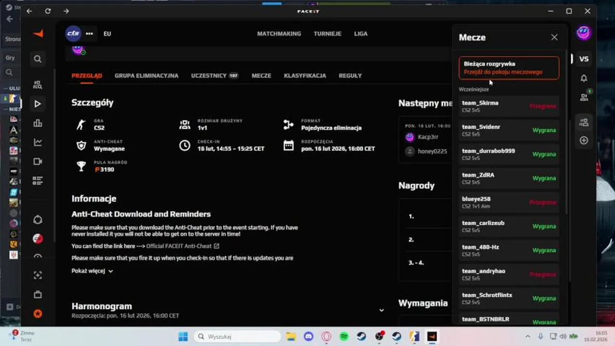Go back with the left arrow in the title bar
The height and width of the screenshot is (346, 615).
(29, 11)
